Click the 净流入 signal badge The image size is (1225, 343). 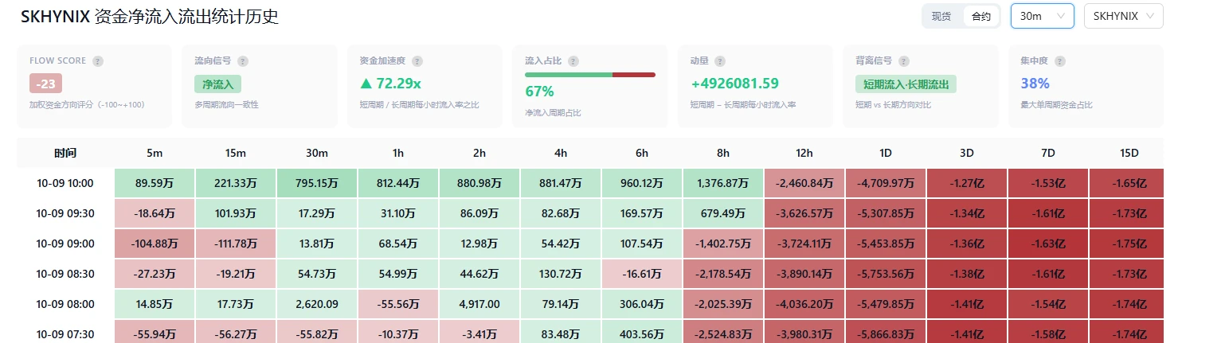coord(217,84)
